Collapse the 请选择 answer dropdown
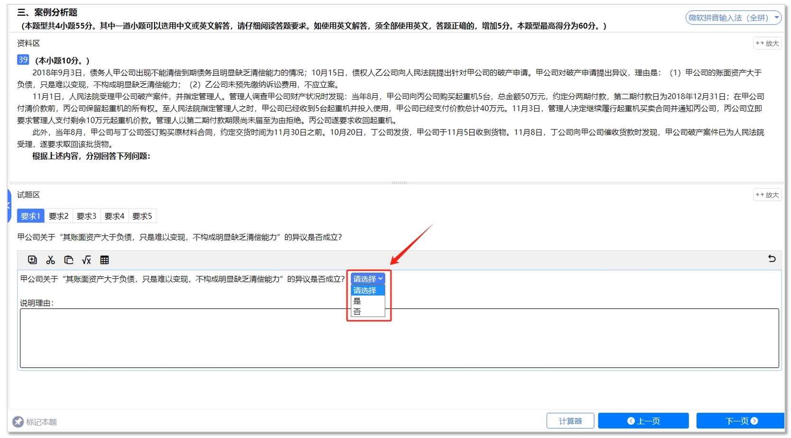Viewport: 791px width, 438px height. (368, 279)
